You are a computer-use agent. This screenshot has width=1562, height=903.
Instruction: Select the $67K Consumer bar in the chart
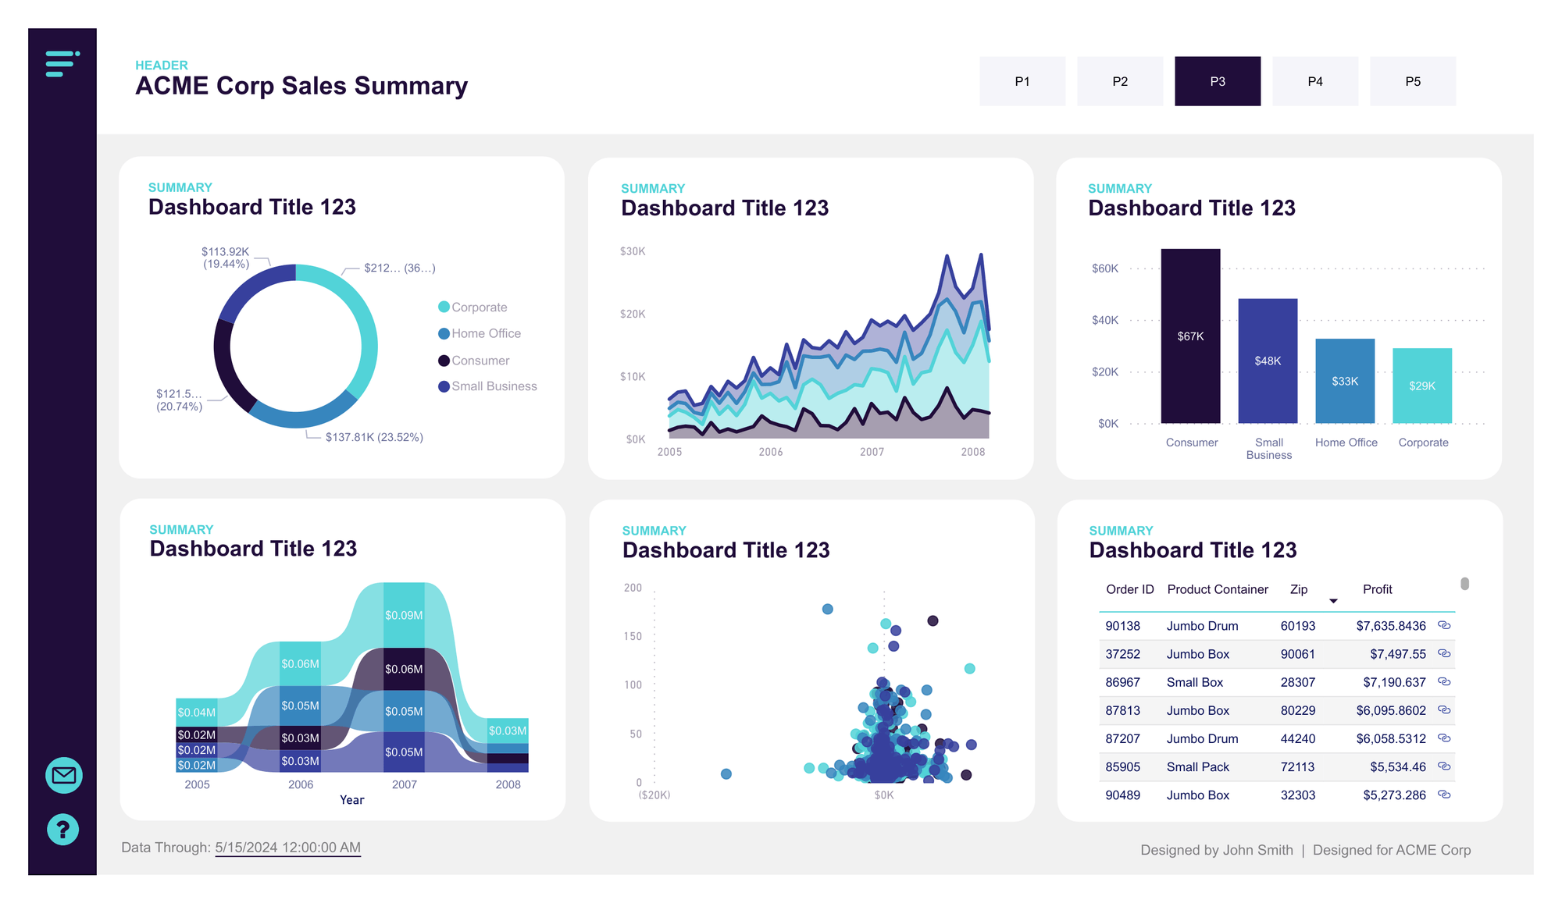click(x=1191, y=336)
